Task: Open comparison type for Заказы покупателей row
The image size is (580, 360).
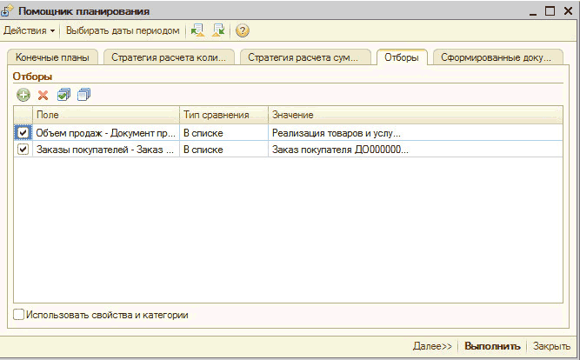Action: (223, 150)
